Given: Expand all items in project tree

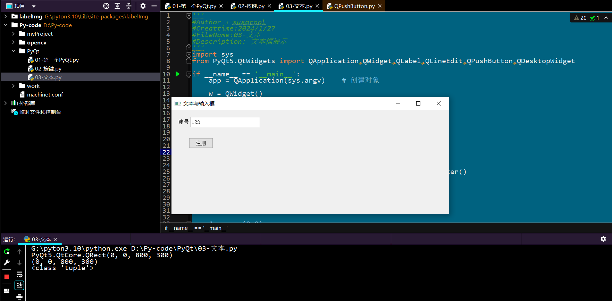Looking at the screenshot, I should [x=117, y=6].
